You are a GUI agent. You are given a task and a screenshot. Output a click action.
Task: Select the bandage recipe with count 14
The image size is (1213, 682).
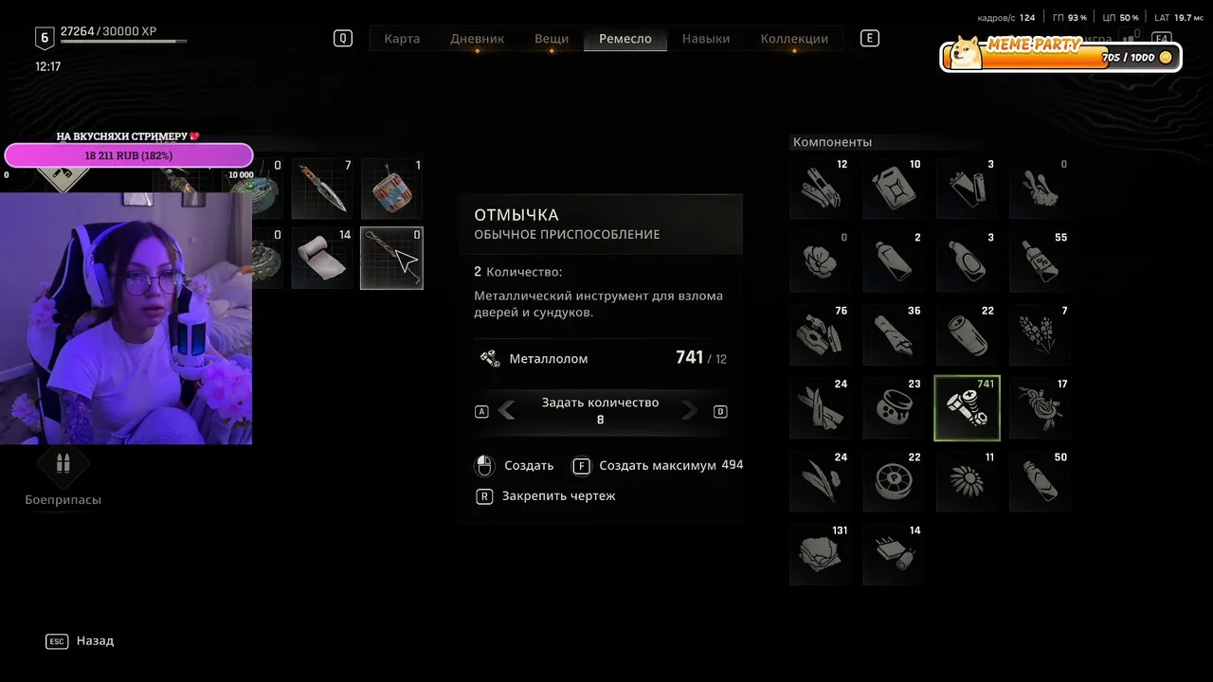pyautogui.click(x=322, y=258)
